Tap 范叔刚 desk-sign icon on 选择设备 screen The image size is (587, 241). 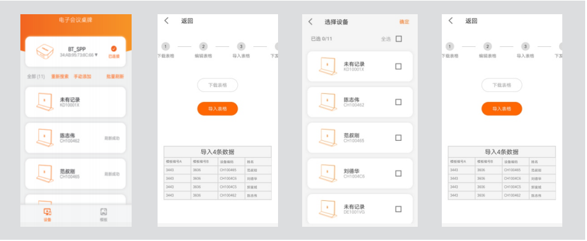pyautogui.click(x=328, y=138)
